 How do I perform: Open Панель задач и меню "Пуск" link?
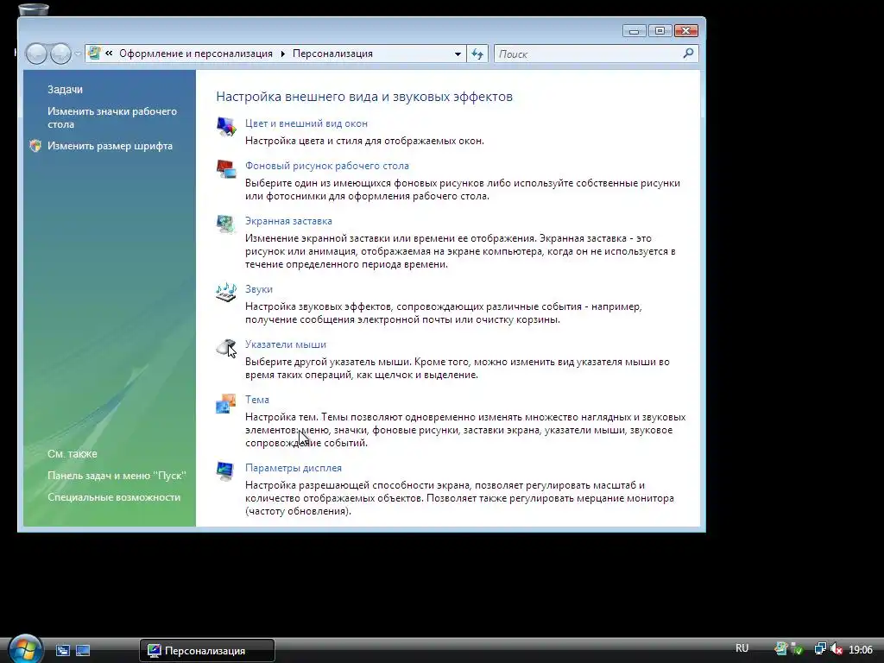(117, 476)
